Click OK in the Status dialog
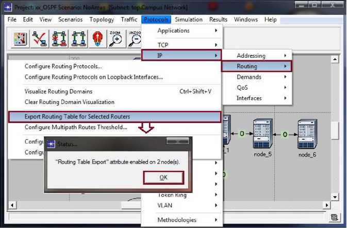The width and height of the screenshot is (347, 228). tap(163, 178)
